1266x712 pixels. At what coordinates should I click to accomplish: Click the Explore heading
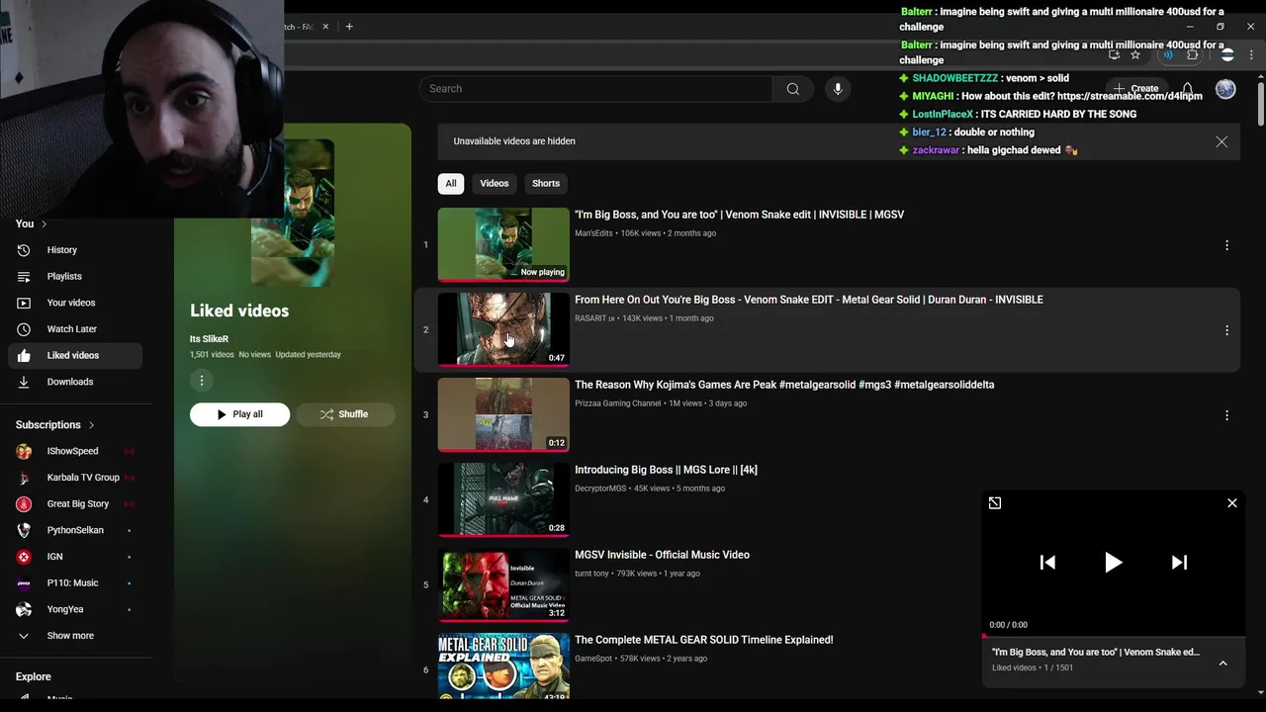coord(33,676)
